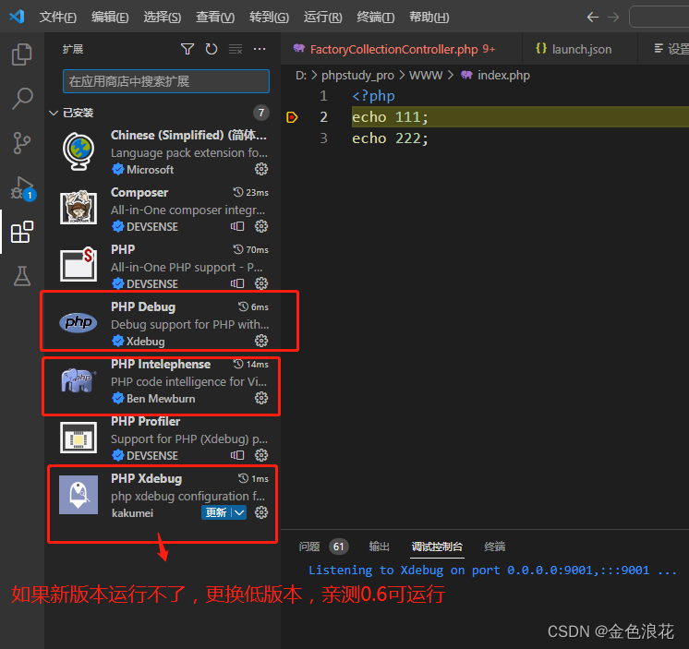The image size is (689, 649).
Task: Open the Search view in activity bar
Action: (21, 99)
